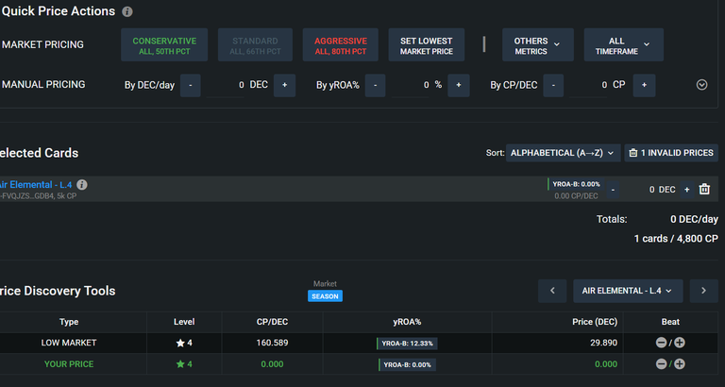
Task: Go to next card with right arrow
Action: point(703,291)
